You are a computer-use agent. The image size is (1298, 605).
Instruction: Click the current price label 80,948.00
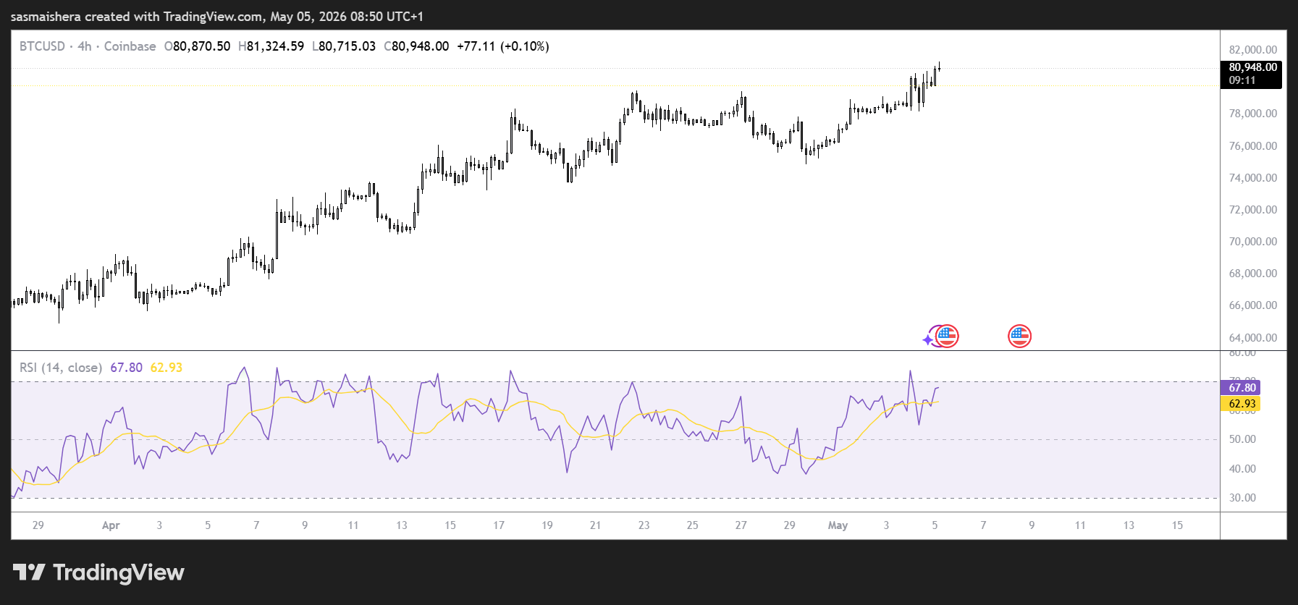pos(1252,67)
